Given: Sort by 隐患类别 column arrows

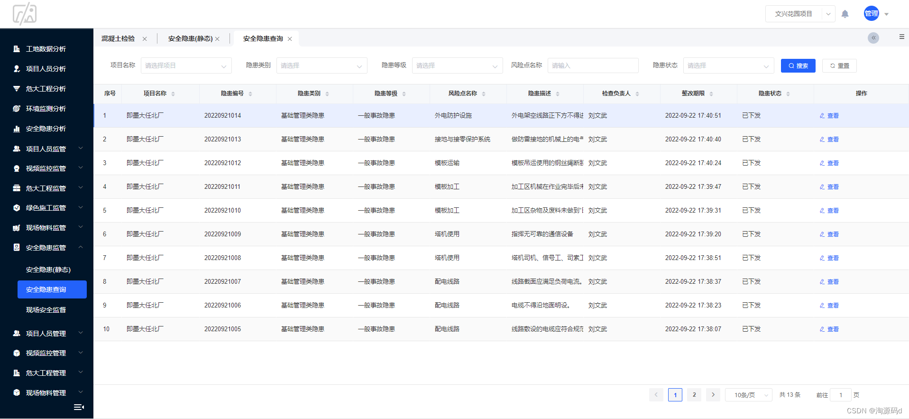Looking at the screenshot, I should point(327,94).
